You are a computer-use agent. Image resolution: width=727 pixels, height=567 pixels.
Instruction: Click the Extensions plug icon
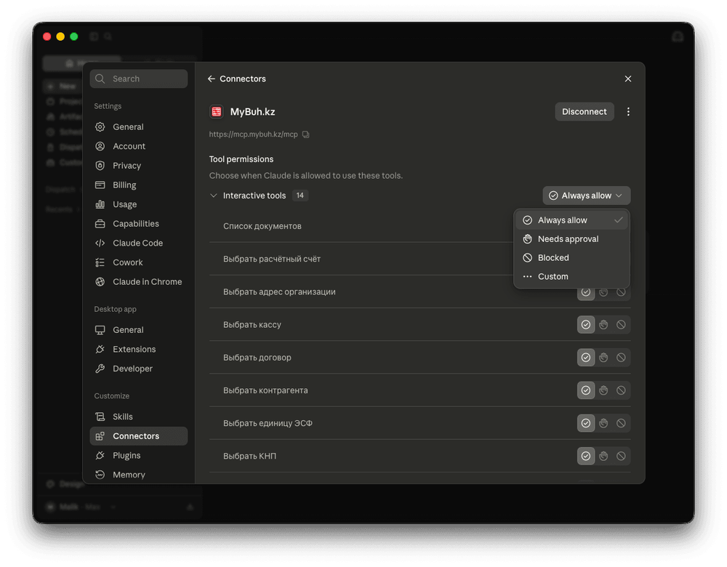point(100,350)
